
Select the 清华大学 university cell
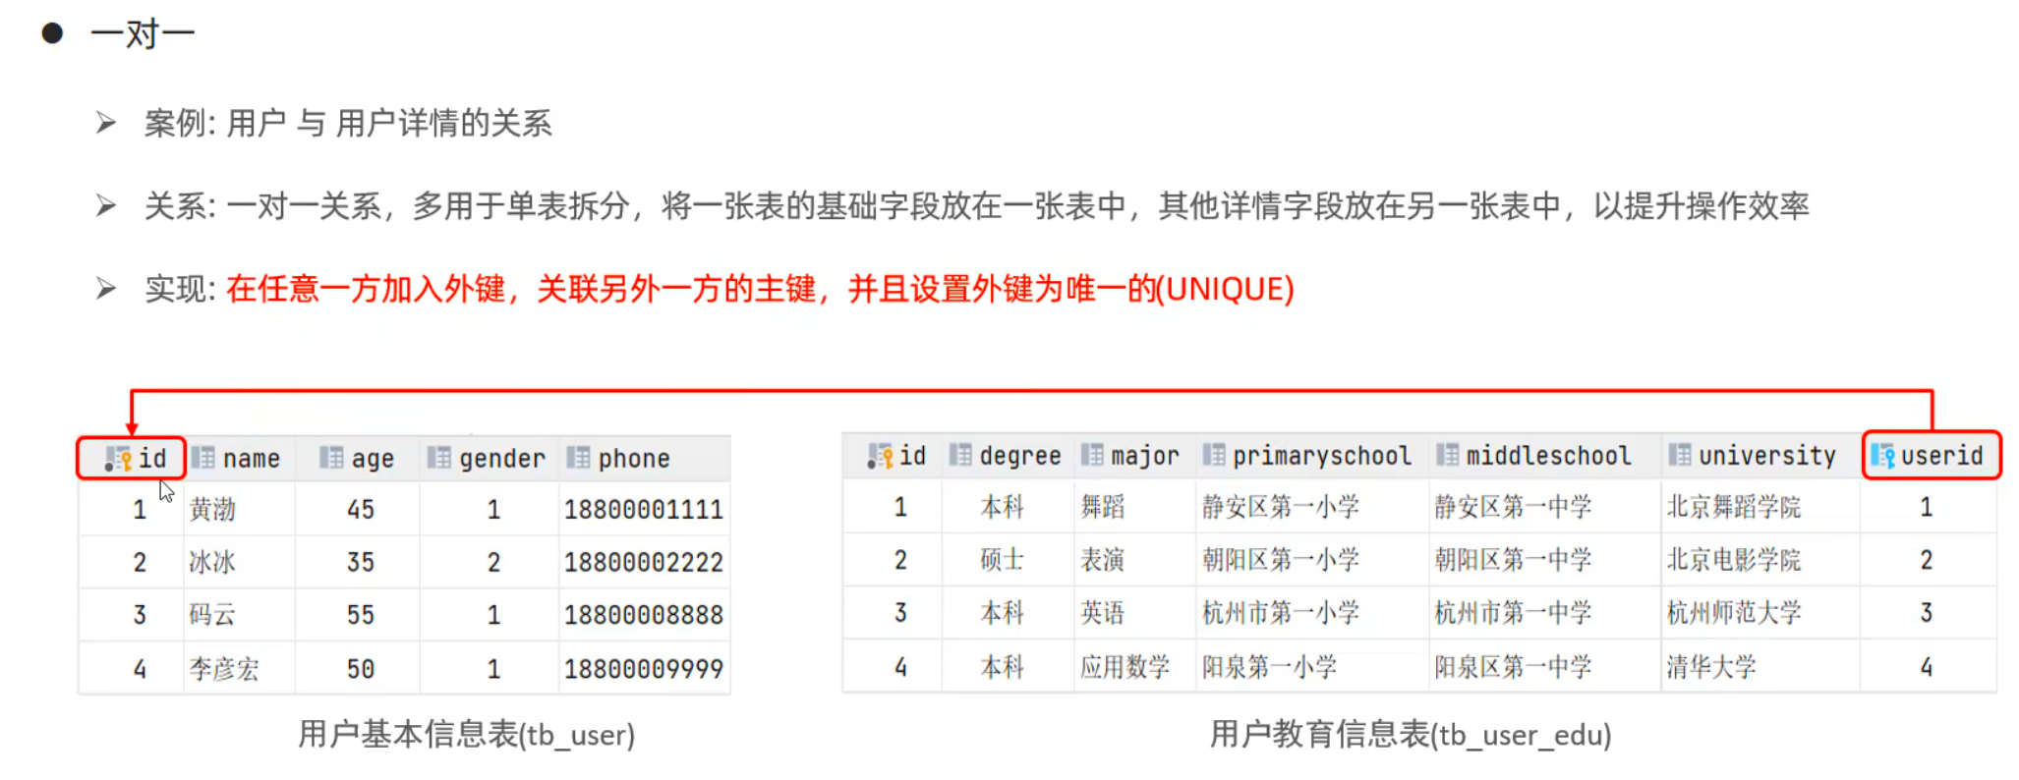(1710, 667)
